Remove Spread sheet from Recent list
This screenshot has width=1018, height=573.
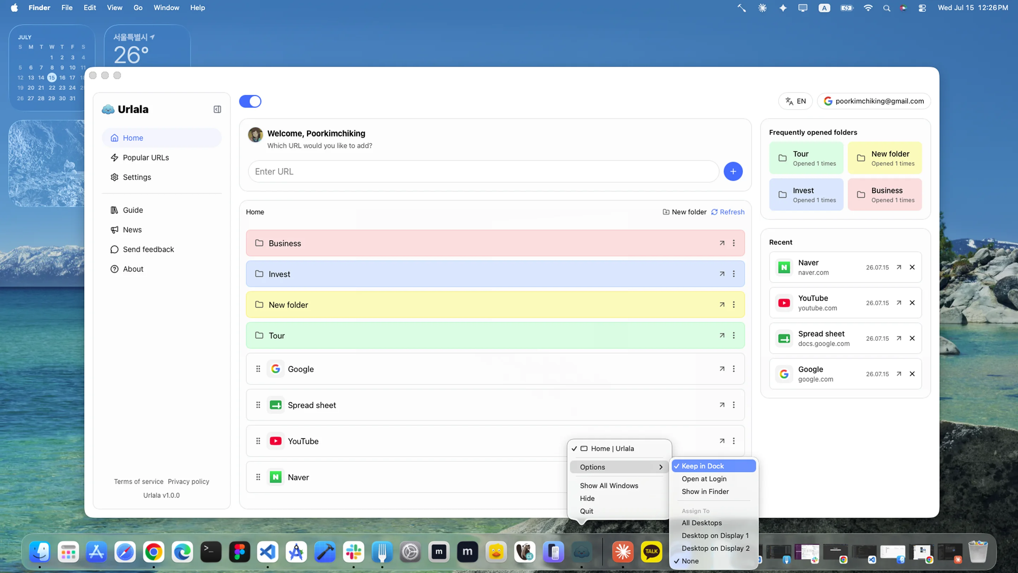pyautogui.click(x=912, y=338)
